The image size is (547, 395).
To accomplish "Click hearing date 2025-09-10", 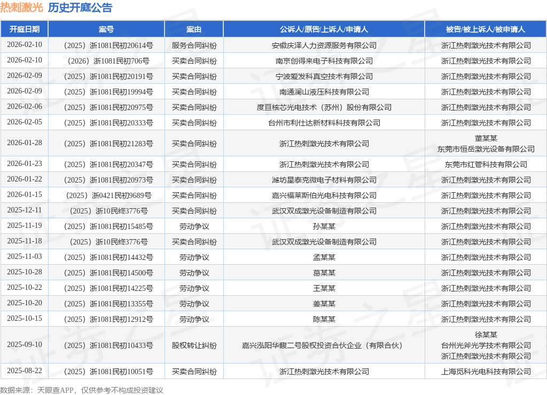I will tap(25, 344).
